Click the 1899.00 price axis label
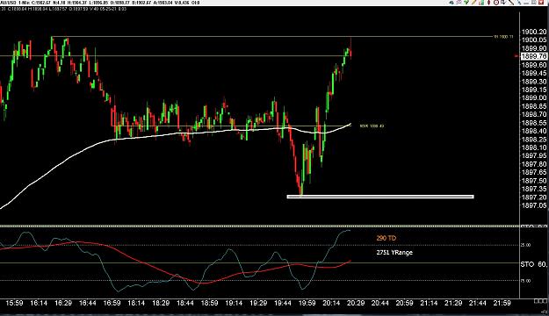Screen dimensions: 549x316 pyautogui.click(x=534, y=98)
